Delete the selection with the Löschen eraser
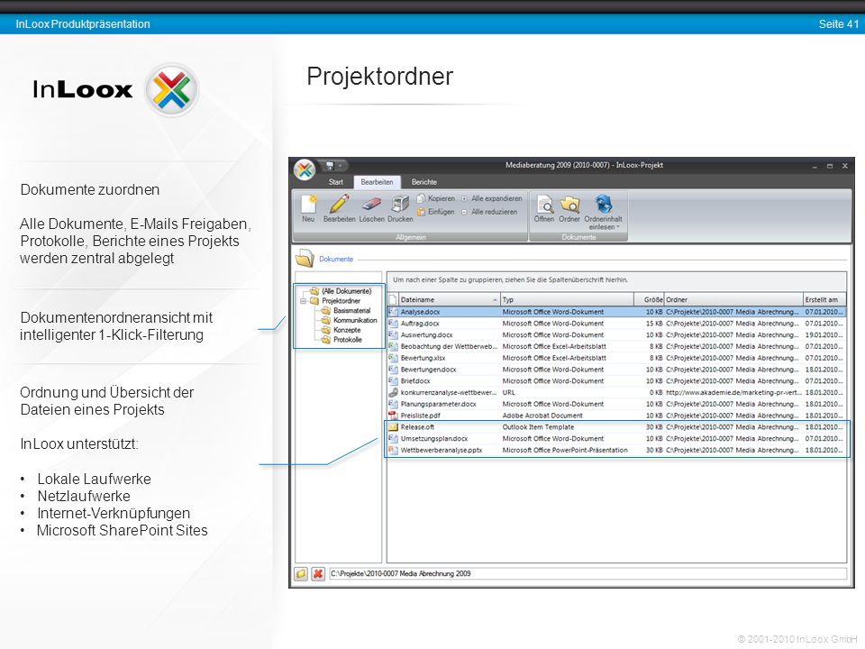 click(372, 208)
